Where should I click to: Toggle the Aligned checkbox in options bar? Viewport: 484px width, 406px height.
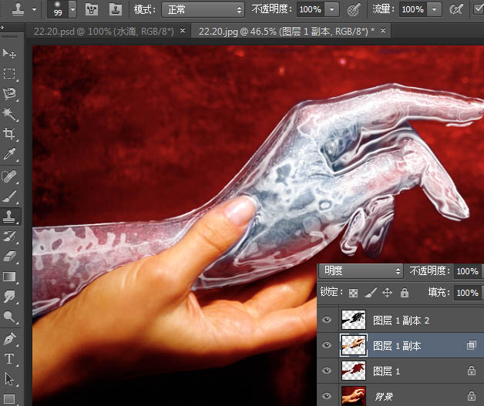click(x=479, y=9)
